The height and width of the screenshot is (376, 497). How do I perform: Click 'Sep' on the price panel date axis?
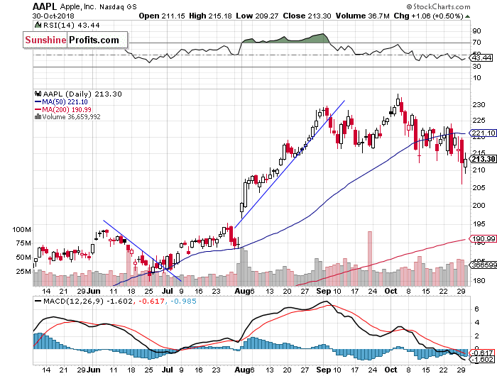[323, 291]
